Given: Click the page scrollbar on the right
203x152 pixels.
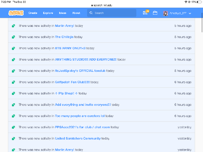Looking at the screenshot, I should [202, 22].
